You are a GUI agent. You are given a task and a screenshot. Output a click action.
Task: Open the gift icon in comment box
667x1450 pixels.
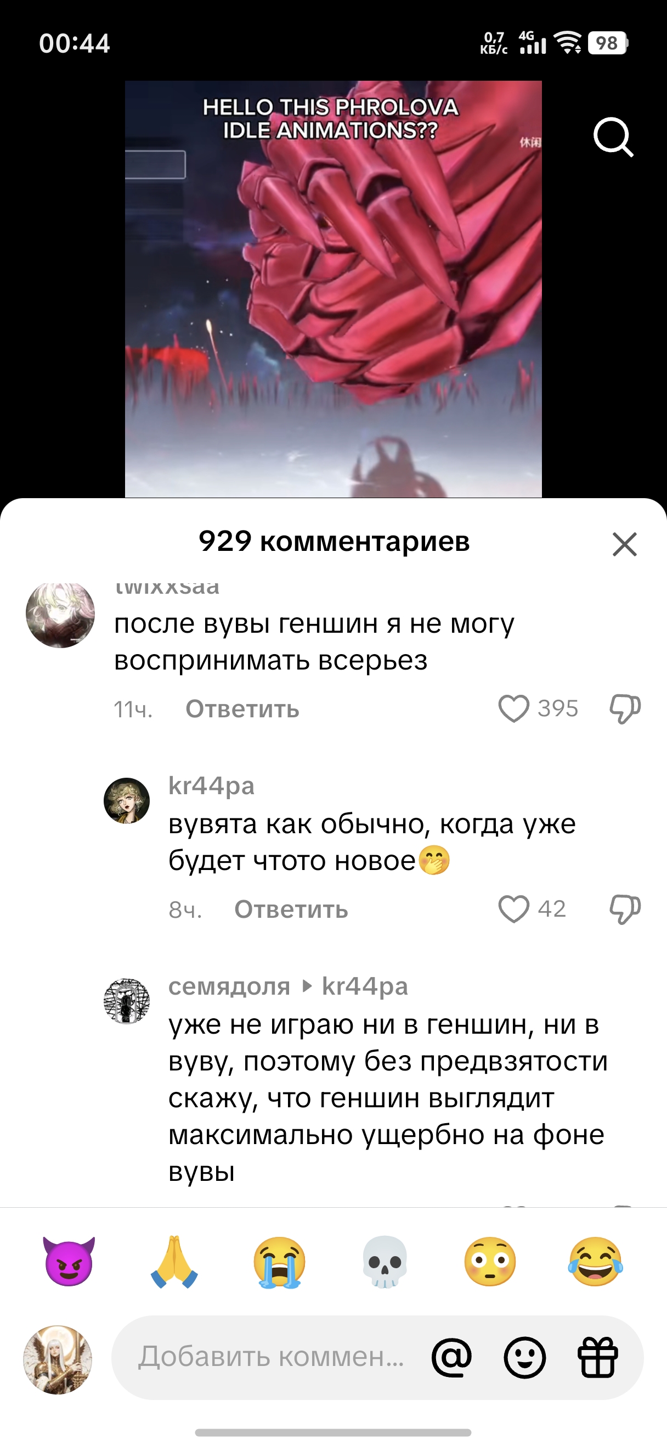tap(598, 1357)
